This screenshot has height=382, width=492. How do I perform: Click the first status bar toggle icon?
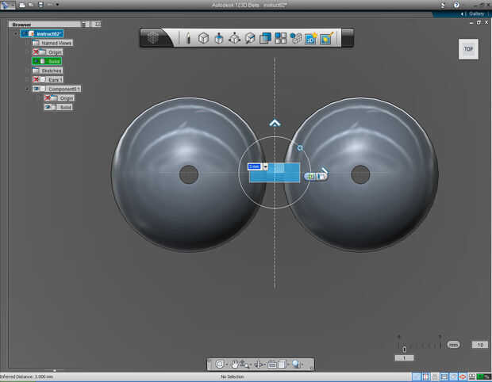click(417, 376)
